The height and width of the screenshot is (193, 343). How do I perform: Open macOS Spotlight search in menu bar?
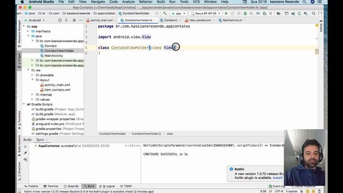pos(304,2)
